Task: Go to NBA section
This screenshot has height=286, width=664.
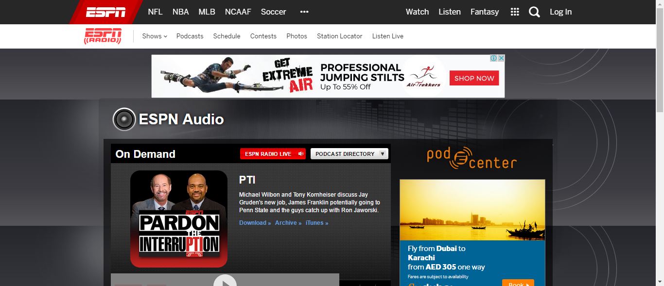Action: click(181, 12)
